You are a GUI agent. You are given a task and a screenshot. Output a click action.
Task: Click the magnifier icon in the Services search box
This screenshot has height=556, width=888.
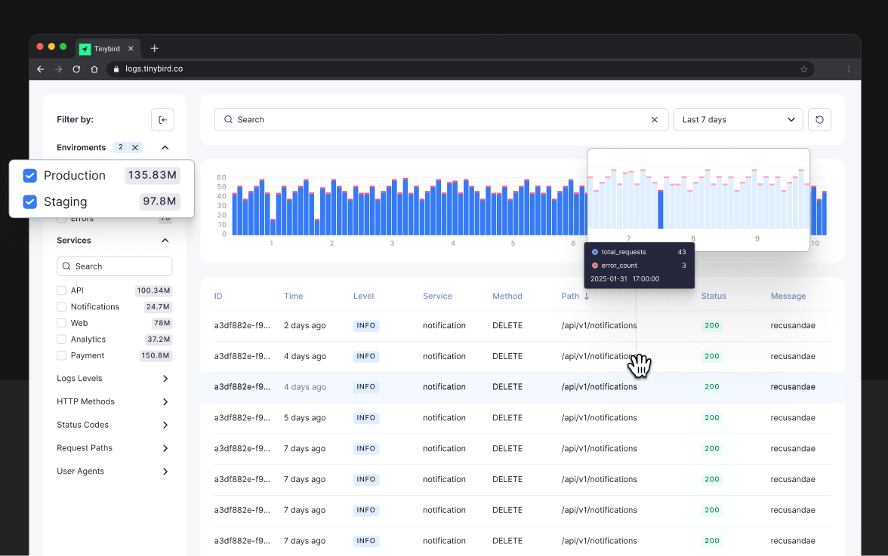pyautogui.click(x=66, y=266)
